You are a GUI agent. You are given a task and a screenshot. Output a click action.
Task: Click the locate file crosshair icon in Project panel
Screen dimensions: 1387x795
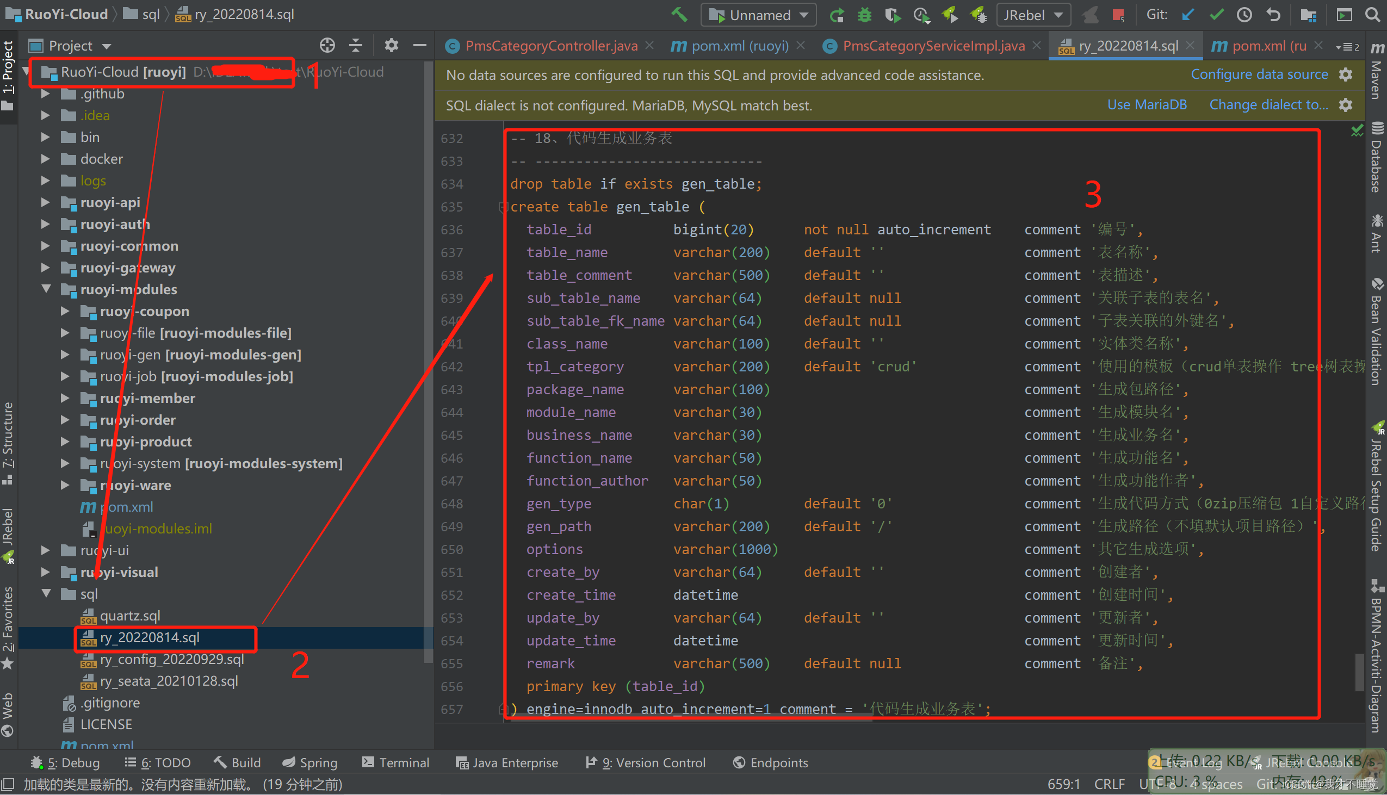point(327,45)
